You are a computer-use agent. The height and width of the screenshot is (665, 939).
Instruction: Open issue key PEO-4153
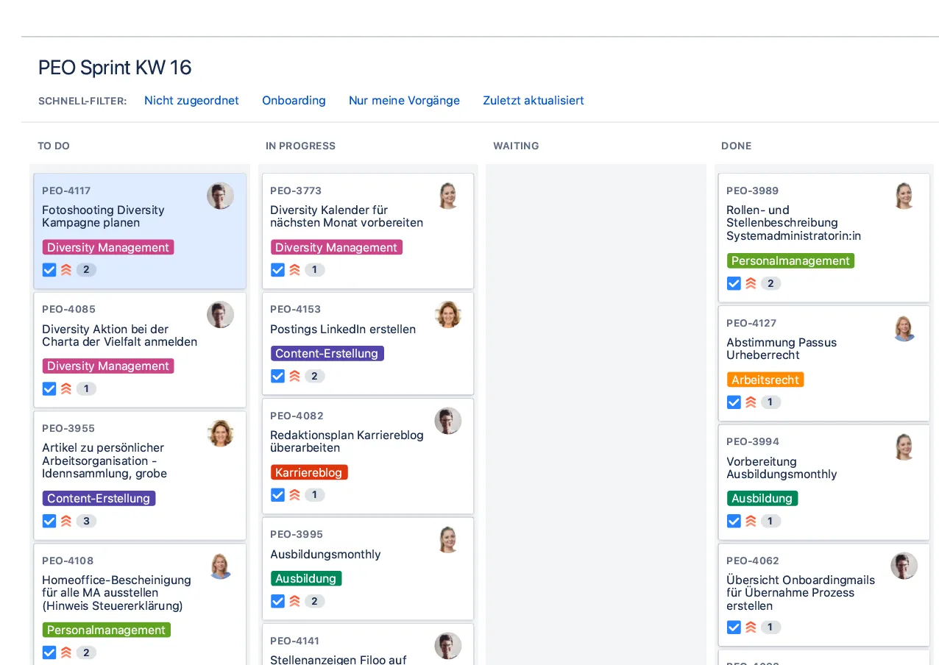click(295, 309)
